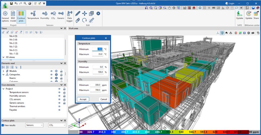Click Temperature Maximum field
Viewport: 261px width, 135px height.
point(98,54)
